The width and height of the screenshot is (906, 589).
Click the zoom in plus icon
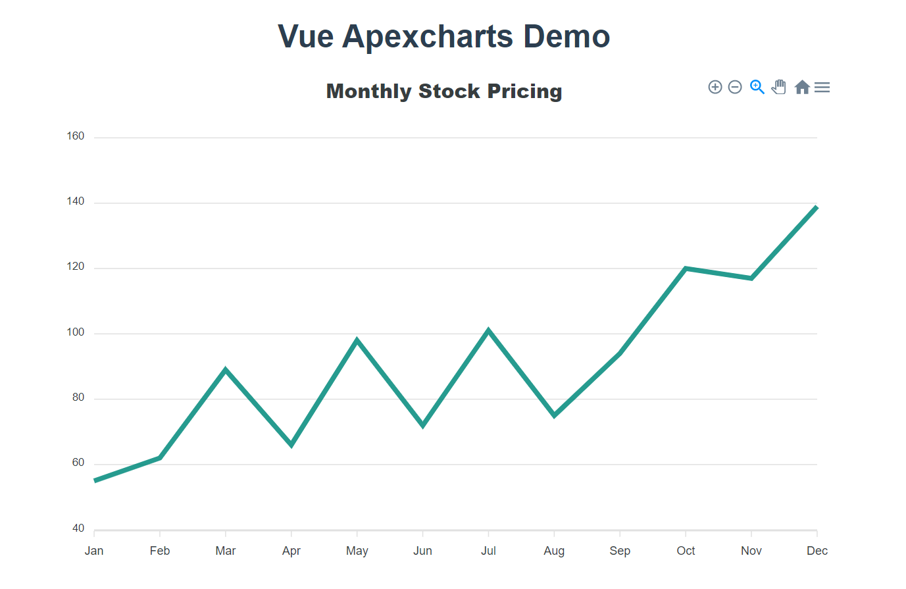tap(715, 87)
